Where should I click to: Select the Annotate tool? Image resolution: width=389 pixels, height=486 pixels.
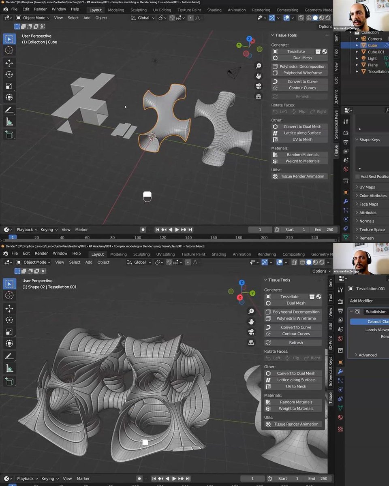(9, 110)
